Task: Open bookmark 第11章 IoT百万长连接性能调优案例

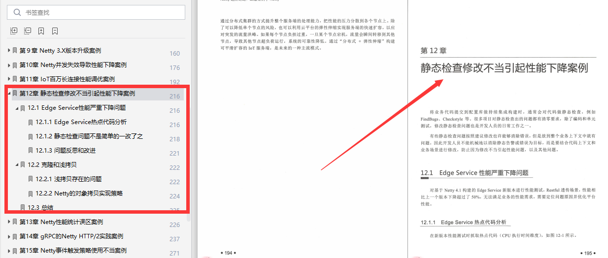Action: point(67,79)
